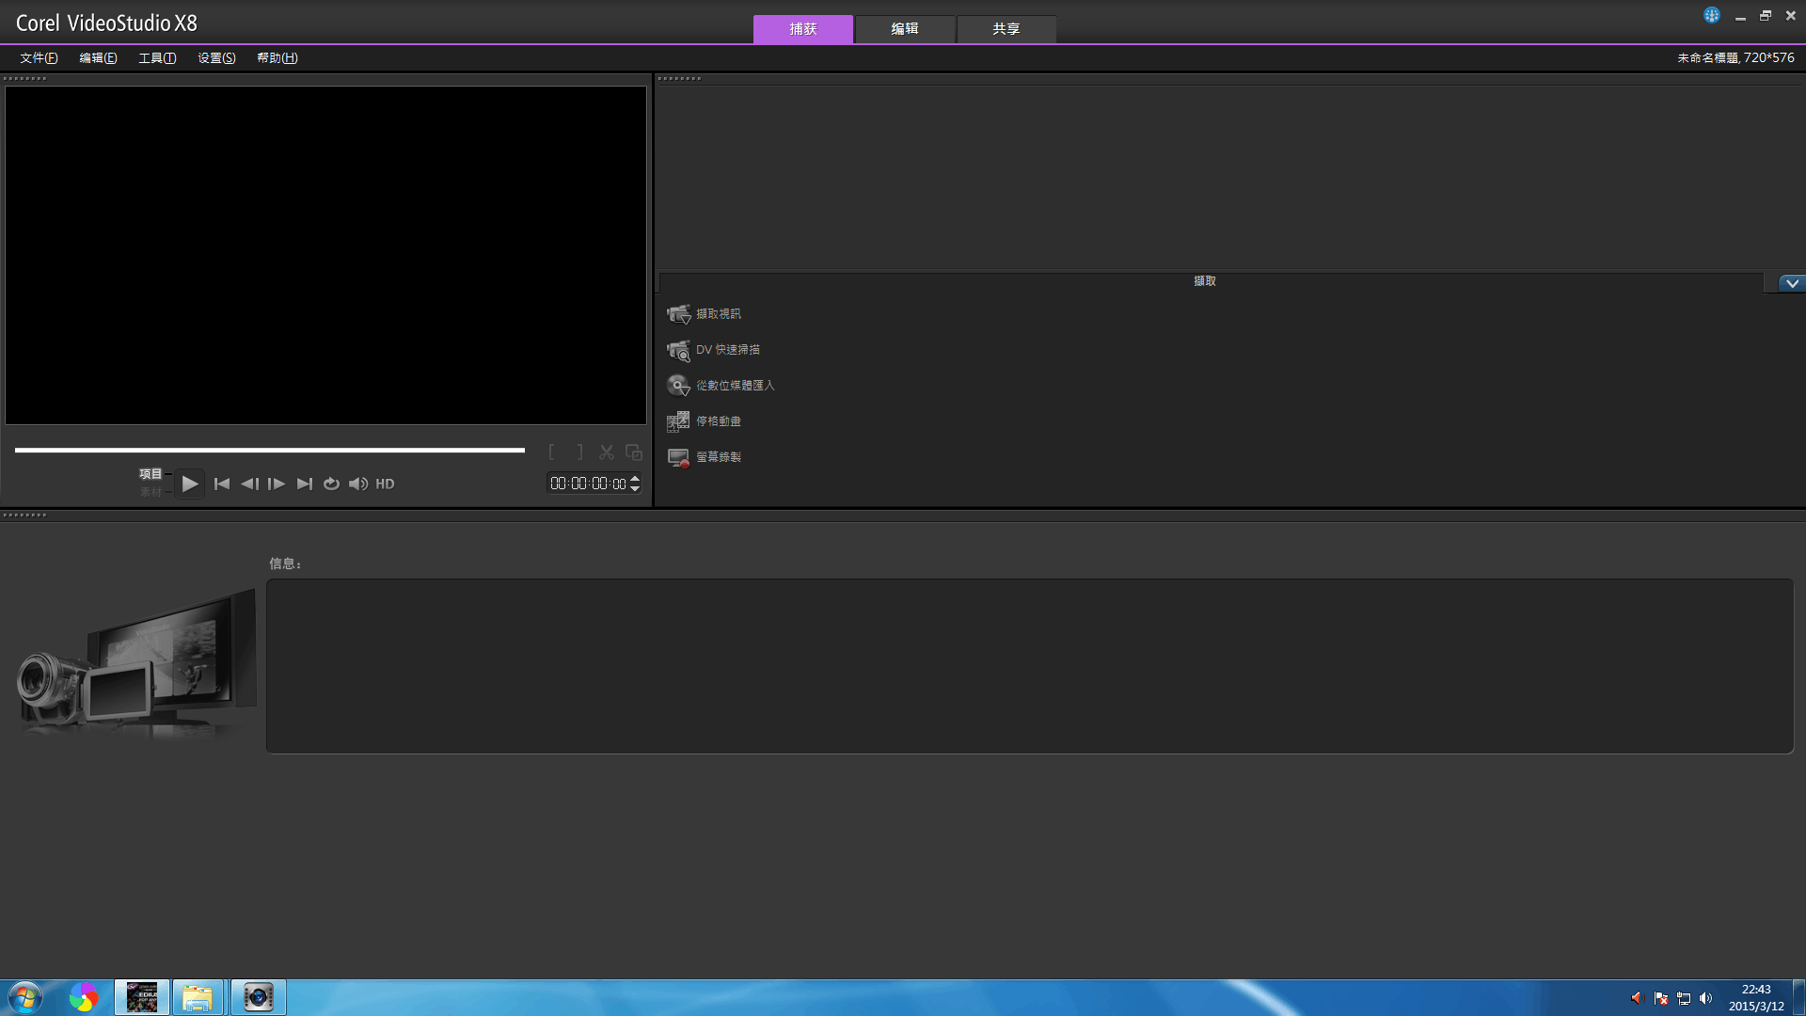This screenshot has width=1806, height=1016.
Task: Step to the next frame
Action: [277, 484]
